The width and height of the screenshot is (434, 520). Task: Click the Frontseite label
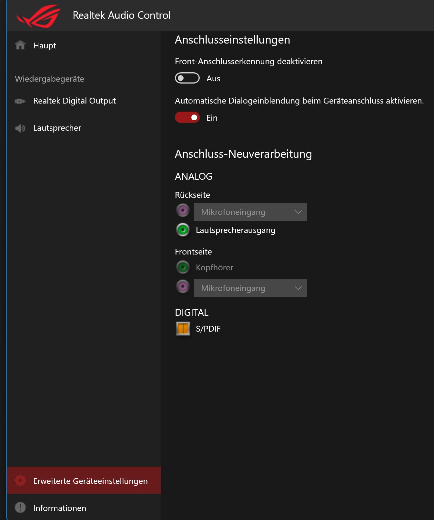[x=193, y=252]
